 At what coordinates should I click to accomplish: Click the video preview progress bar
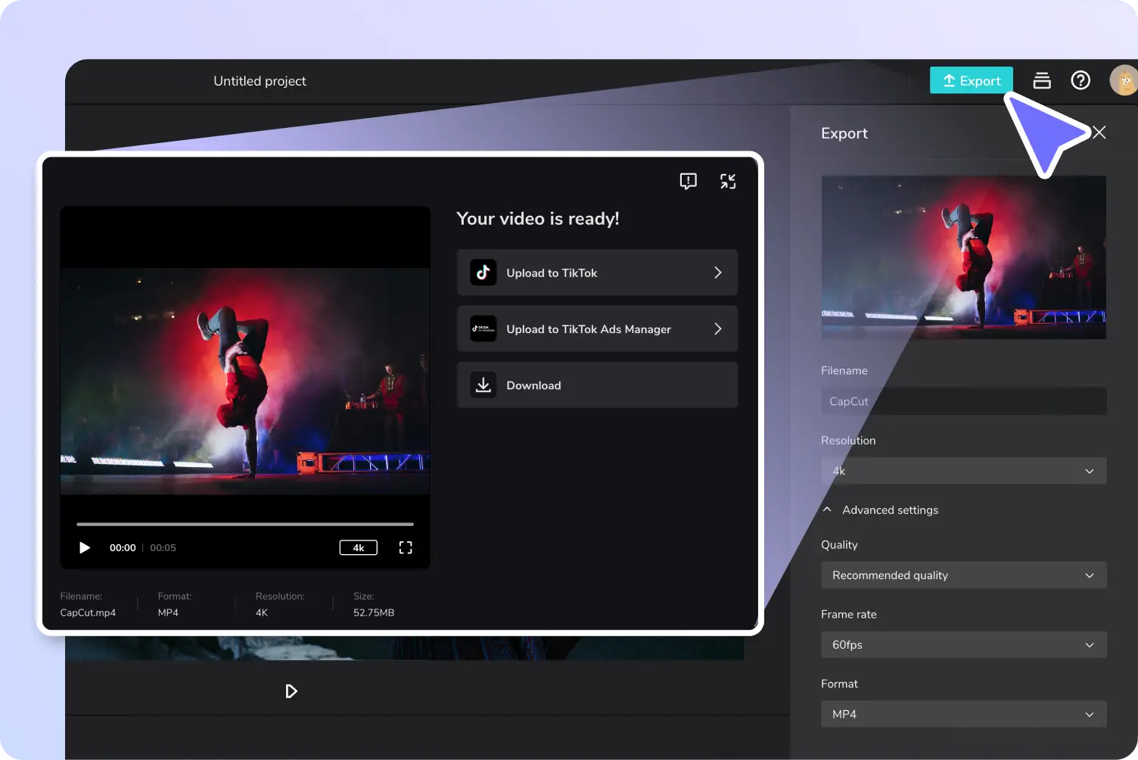tap(245, 524)
